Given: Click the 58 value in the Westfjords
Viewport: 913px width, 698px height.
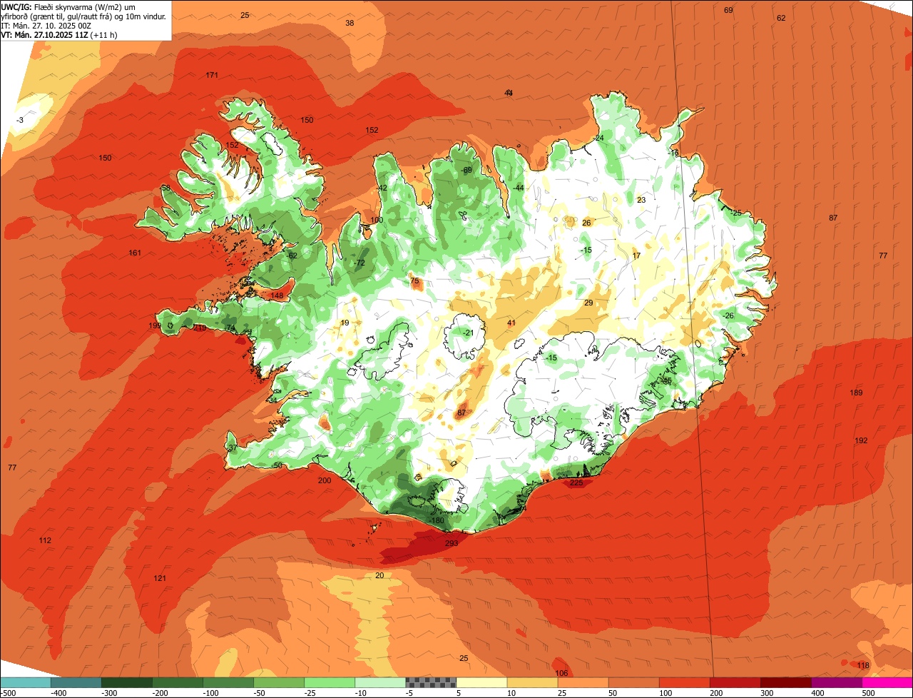Looking at the screenshot, I should pos(165,188).
